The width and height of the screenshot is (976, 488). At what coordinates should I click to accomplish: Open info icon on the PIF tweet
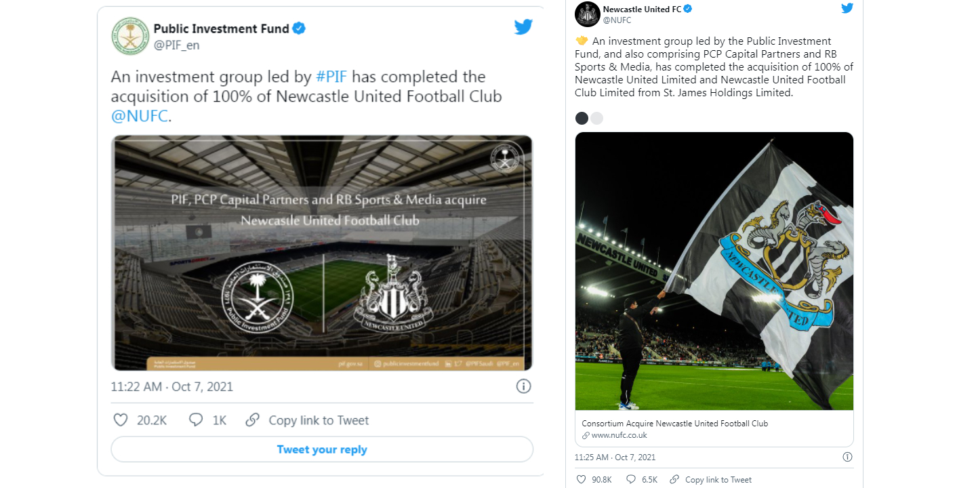(x=523, y=386)
